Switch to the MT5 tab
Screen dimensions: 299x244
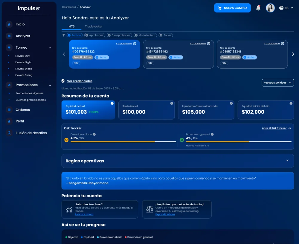pyautogui.click(x=71, y=27)
